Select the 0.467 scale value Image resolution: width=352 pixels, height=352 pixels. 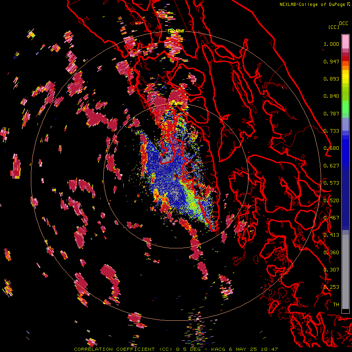pyautogui.click(x=331, y=218)
